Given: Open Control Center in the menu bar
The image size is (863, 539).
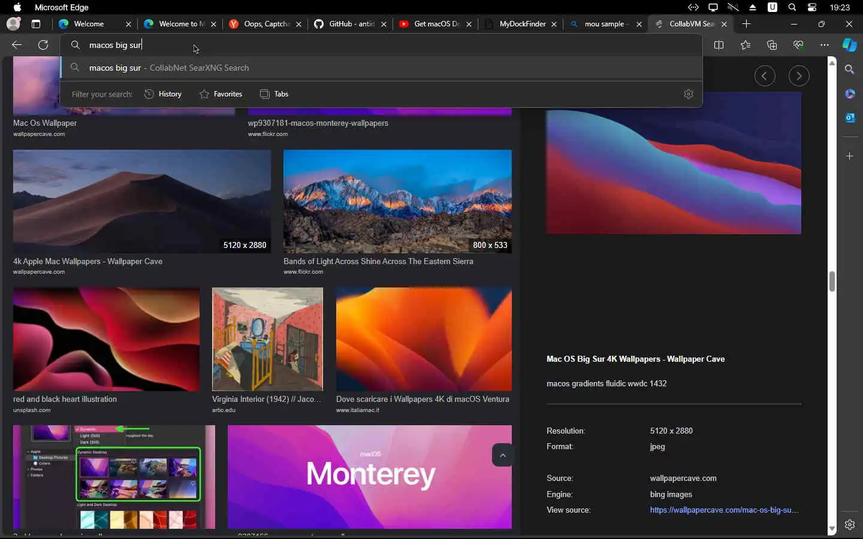Looking at the screenshot, I should click(812, 7).
